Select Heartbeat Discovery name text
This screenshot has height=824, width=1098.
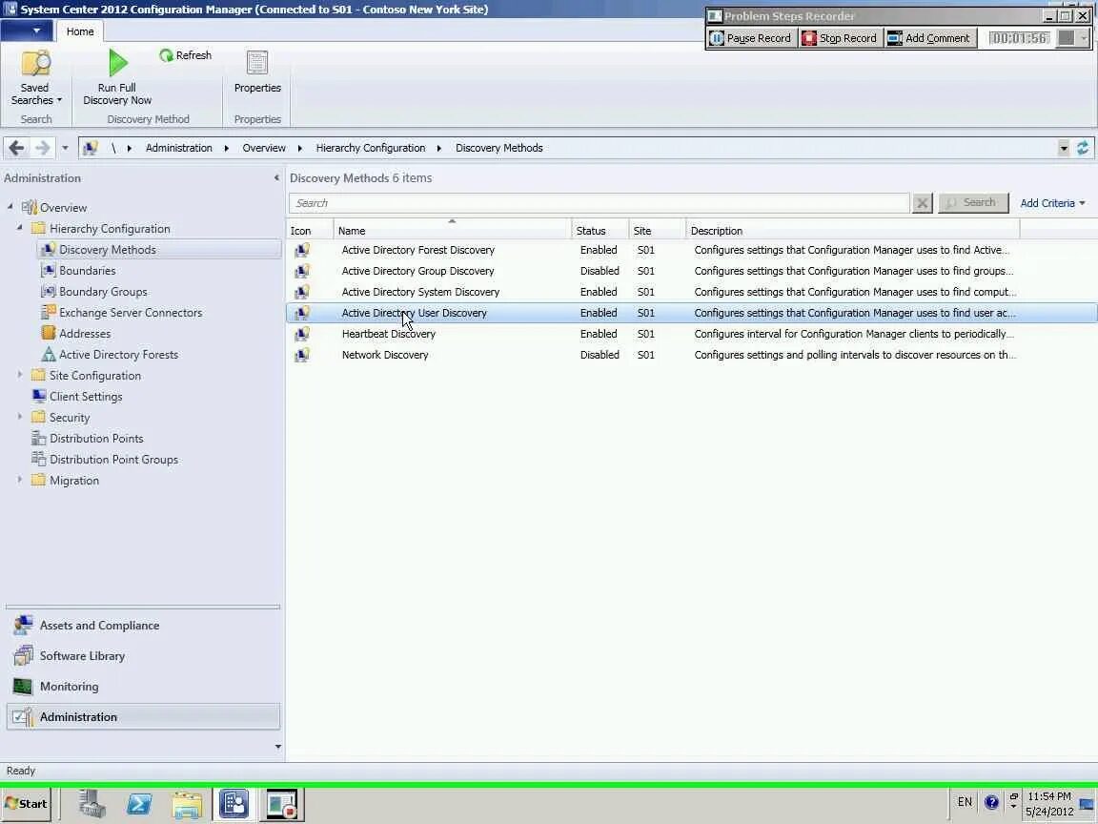coord(389,334)
